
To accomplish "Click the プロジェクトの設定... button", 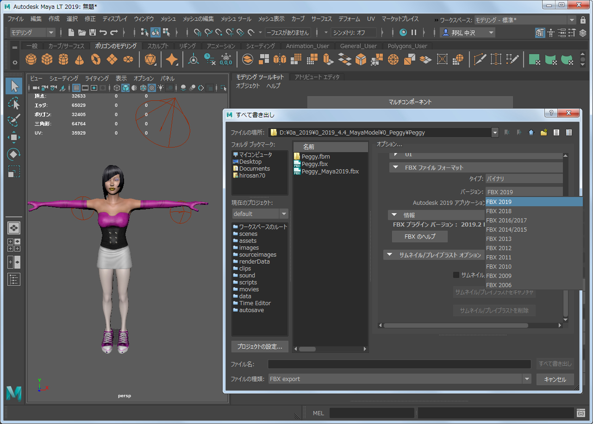I will coord(260,346).
